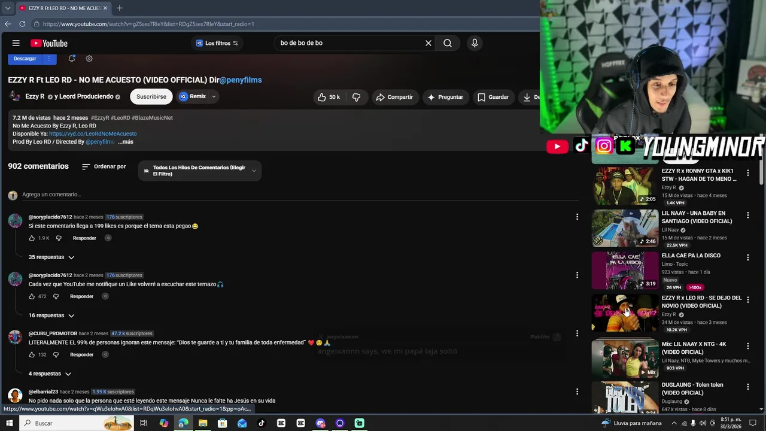Open browser tab list chevron
Screen dimensions: 766x431
click(x=8, y=8)
